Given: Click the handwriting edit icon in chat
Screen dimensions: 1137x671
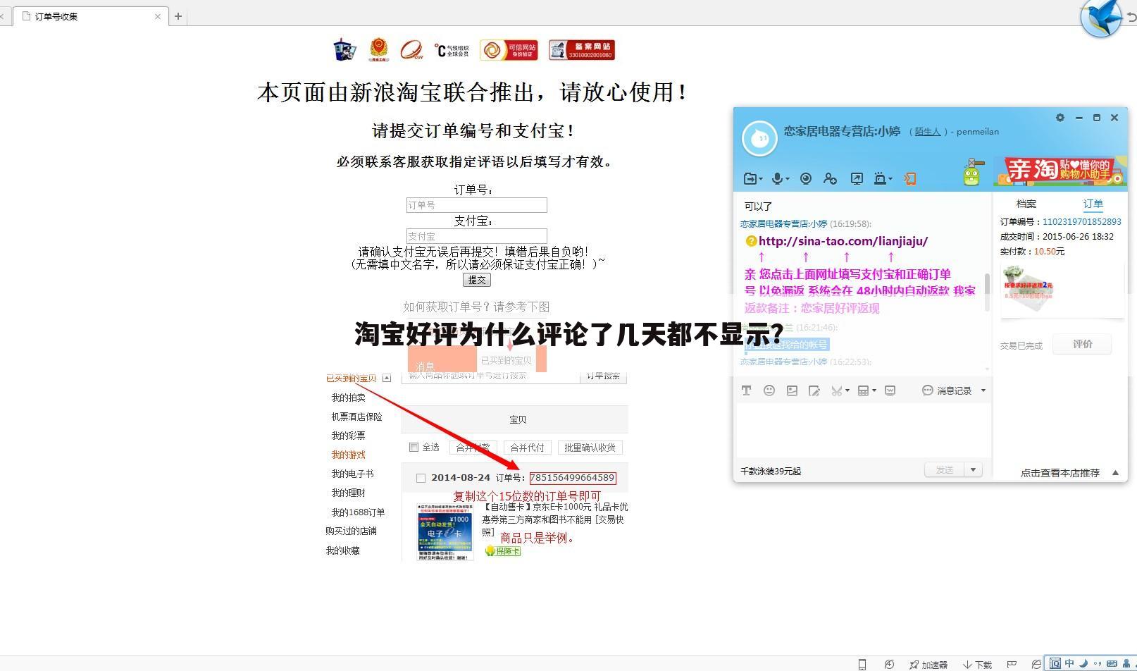Looking at the screenshot, I should tap(814, 390).
